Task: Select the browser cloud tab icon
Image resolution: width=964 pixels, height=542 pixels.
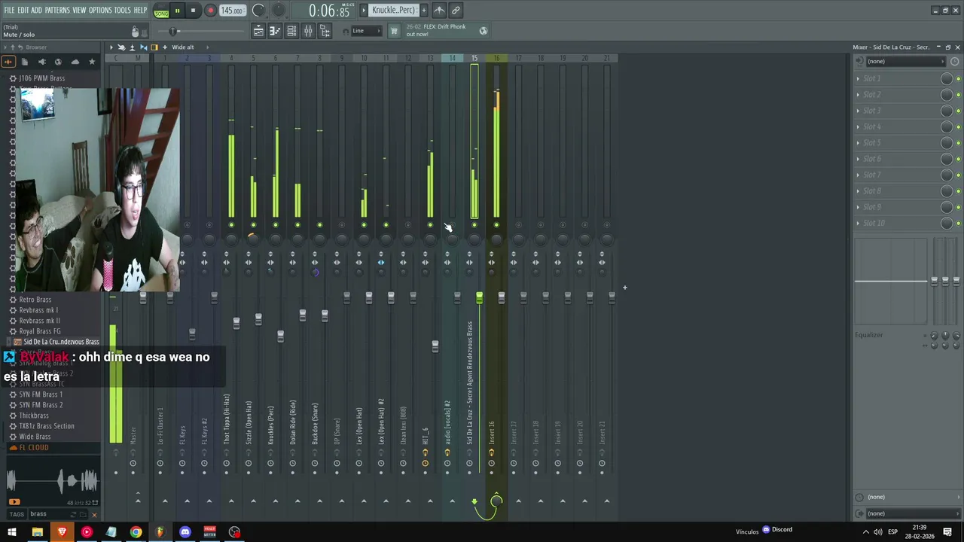Action: [75, 62]
